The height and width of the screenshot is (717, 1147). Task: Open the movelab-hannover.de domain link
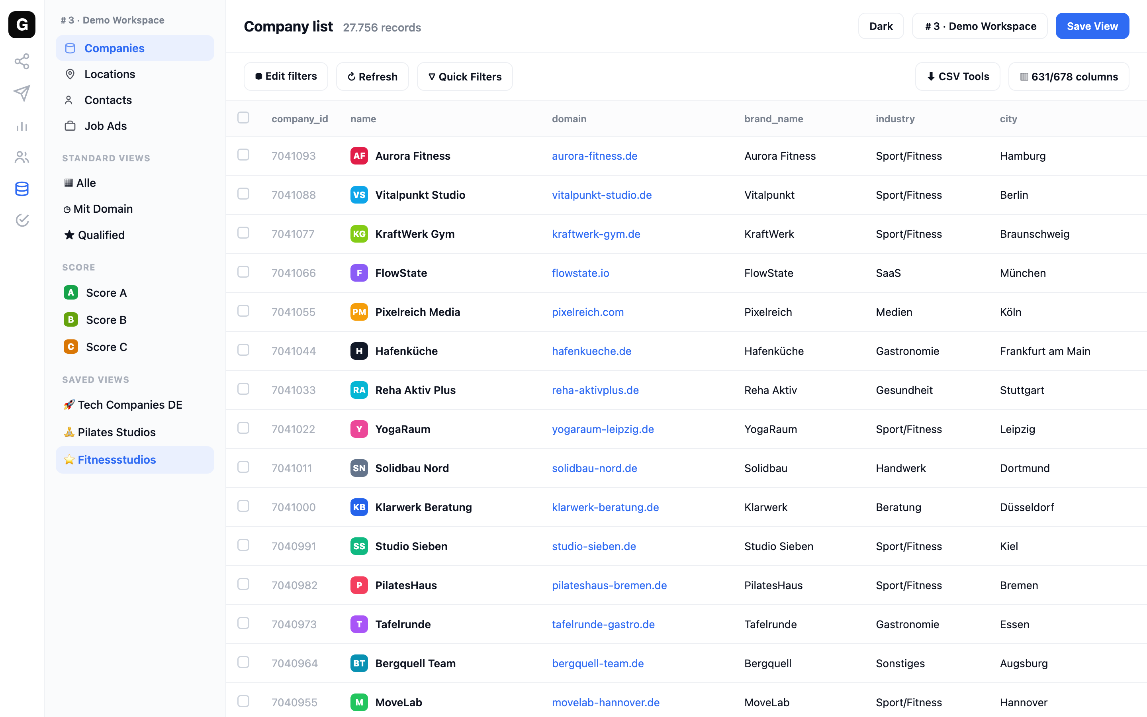[606, 702]
